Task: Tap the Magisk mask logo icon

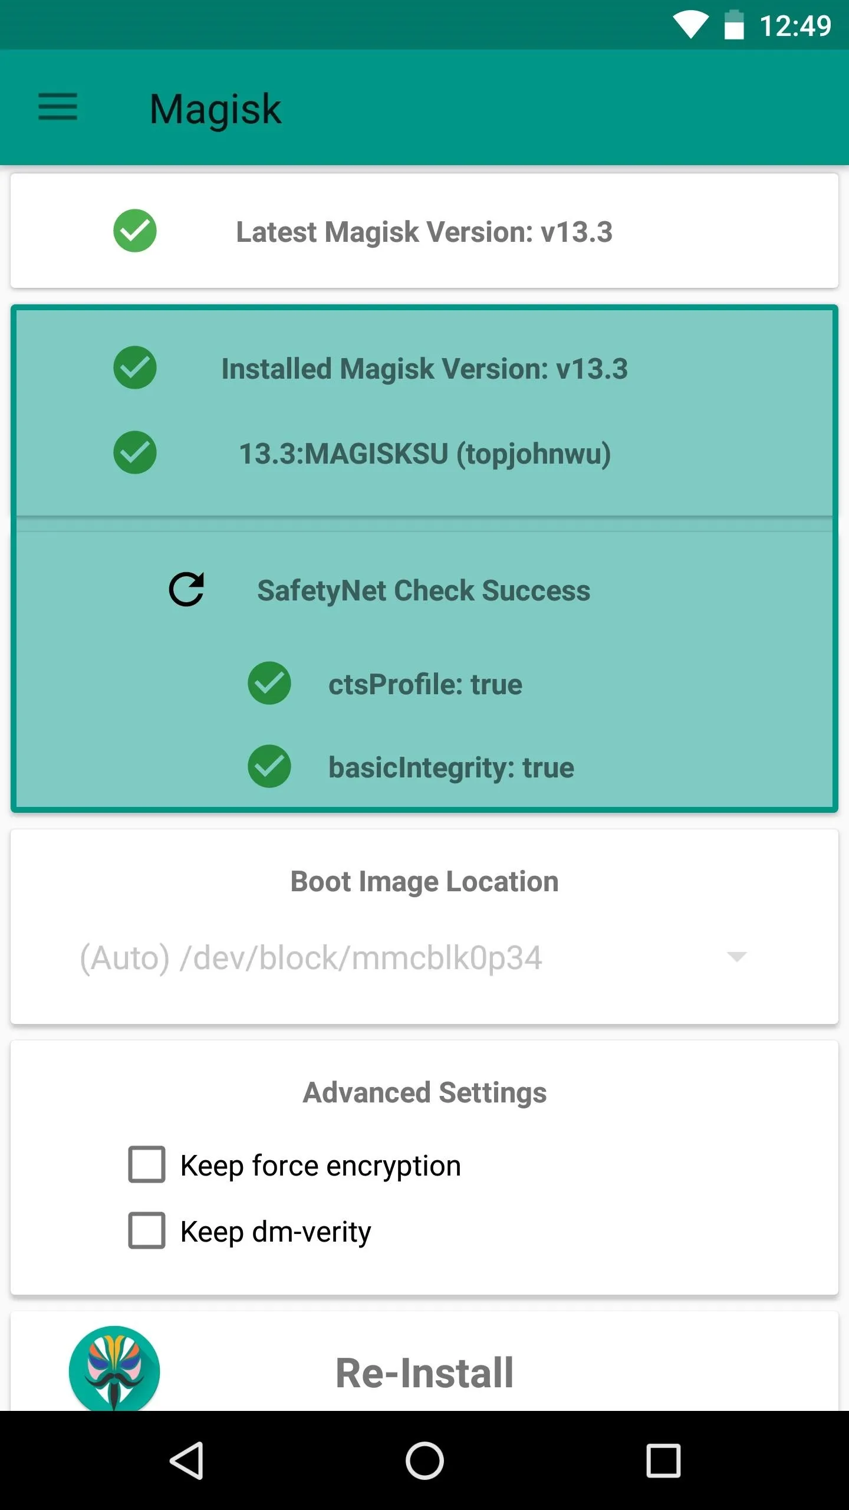Action: point(114,1368)
